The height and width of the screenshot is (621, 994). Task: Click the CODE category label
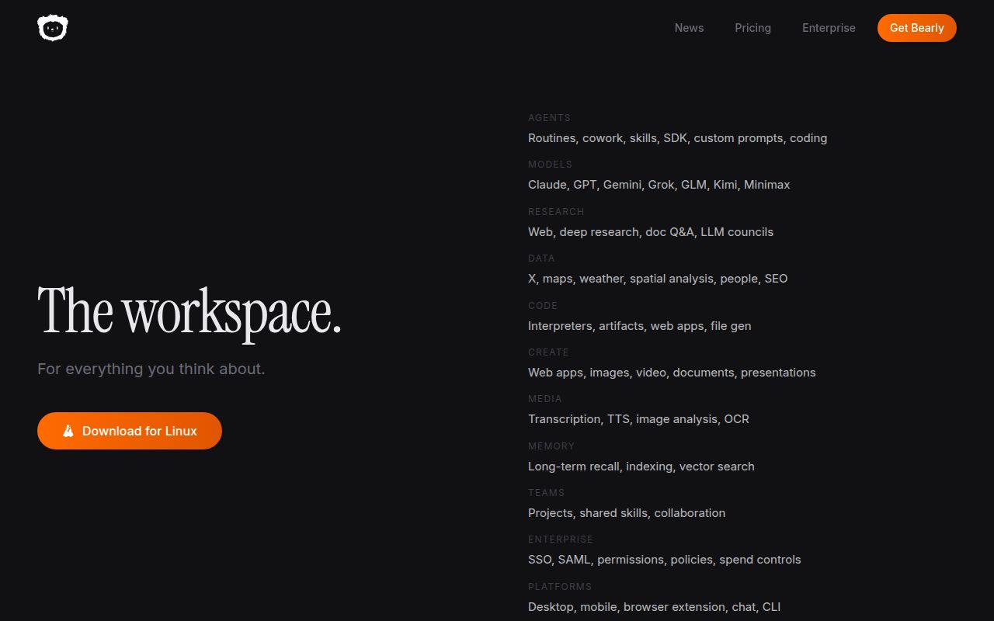pos(543,306)
